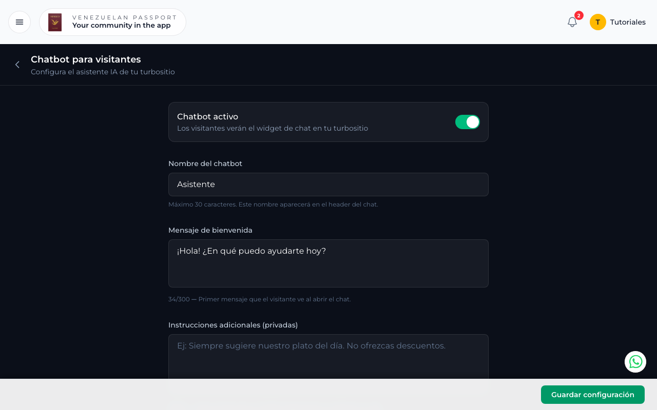Click the Nombre del chatbot input
The image size is (657, 410).
[x=328, y=184]
